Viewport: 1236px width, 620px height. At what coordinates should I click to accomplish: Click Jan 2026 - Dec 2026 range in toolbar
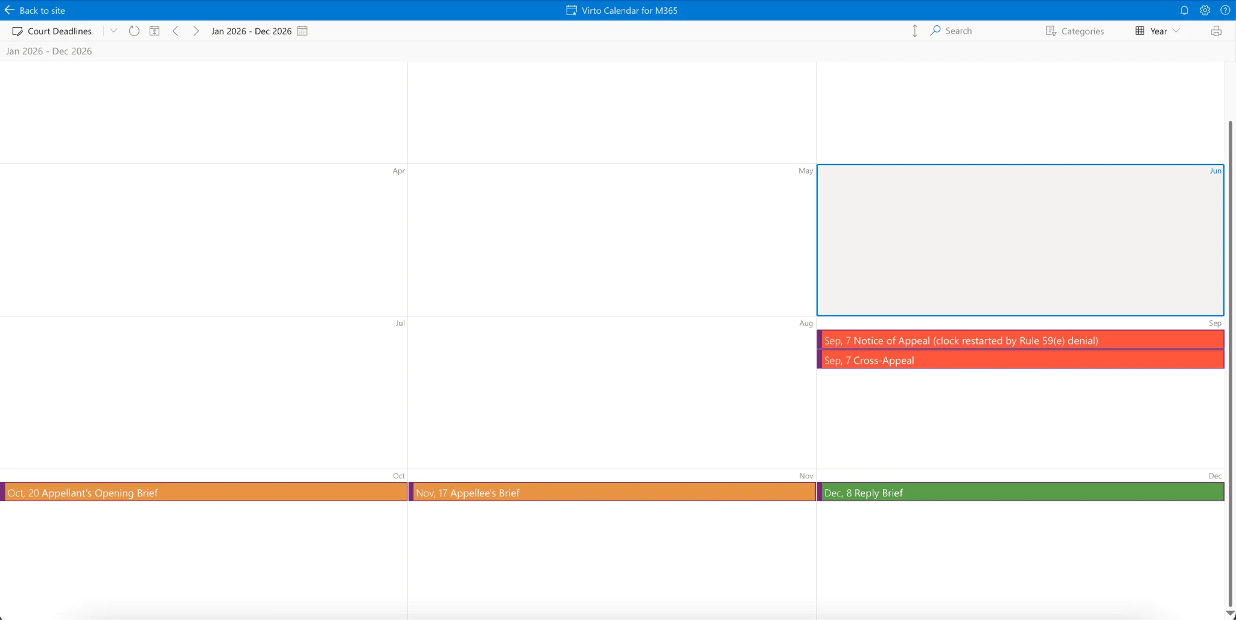click(251, 31)
